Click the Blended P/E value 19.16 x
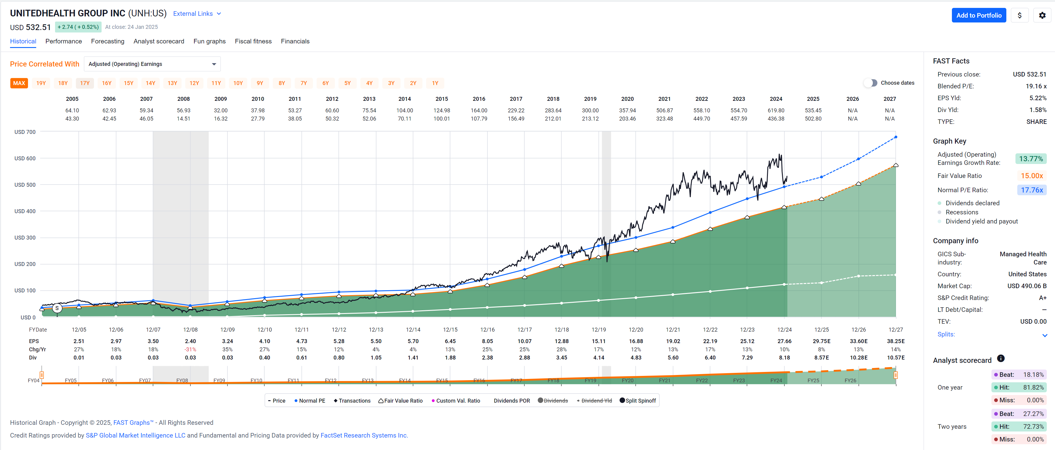Image resolution: width=1055 pixels, height=450 pixels. tap(1036, 86)
